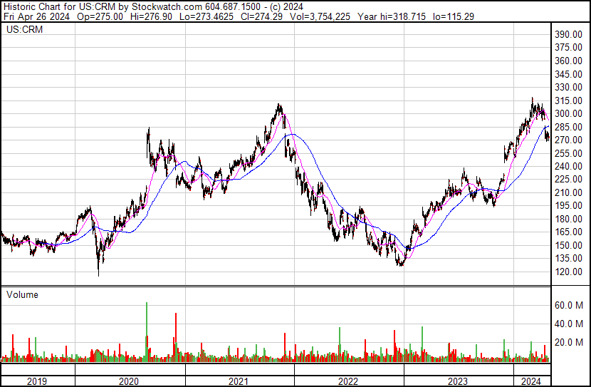Viewport: 591px width, 387px height.
Task: Select the 210.00 price axis label
Action: point(568,192)
